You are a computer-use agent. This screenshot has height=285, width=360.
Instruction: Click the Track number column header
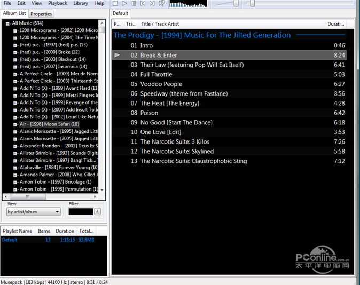pyautogui.click(x=131, y=24)
